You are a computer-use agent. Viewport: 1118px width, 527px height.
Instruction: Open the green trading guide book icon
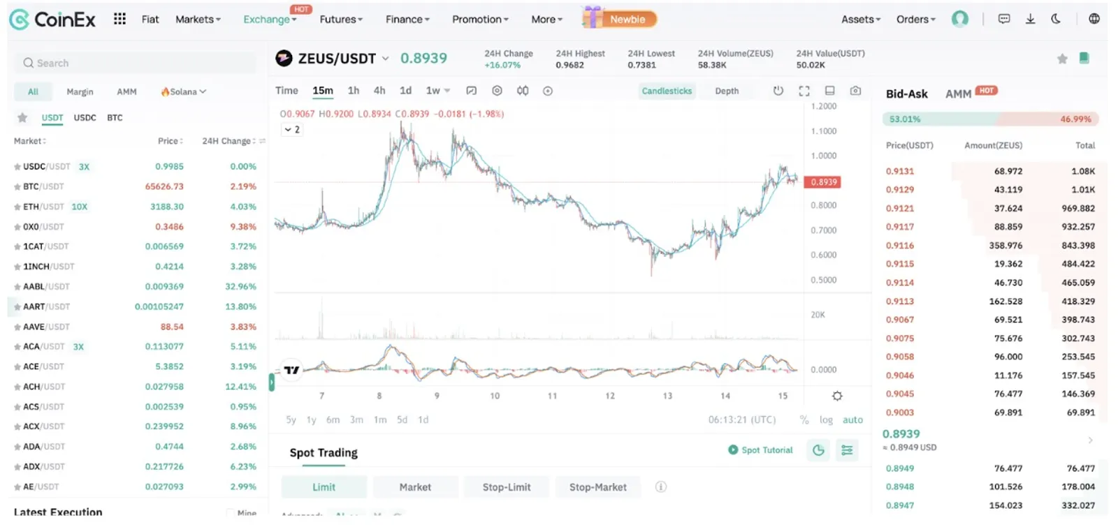point(1084,58)
